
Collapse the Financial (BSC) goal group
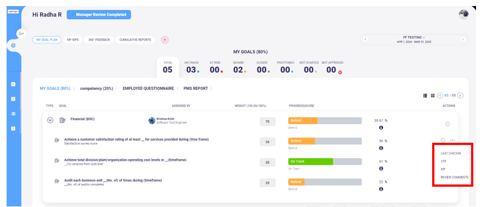click(x=50, y=120)
